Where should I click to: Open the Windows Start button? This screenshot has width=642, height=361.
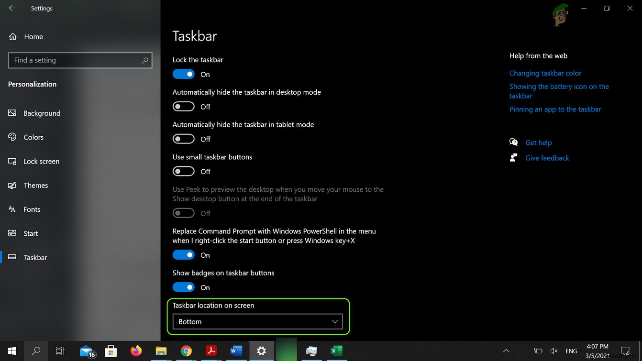(12, 351)
